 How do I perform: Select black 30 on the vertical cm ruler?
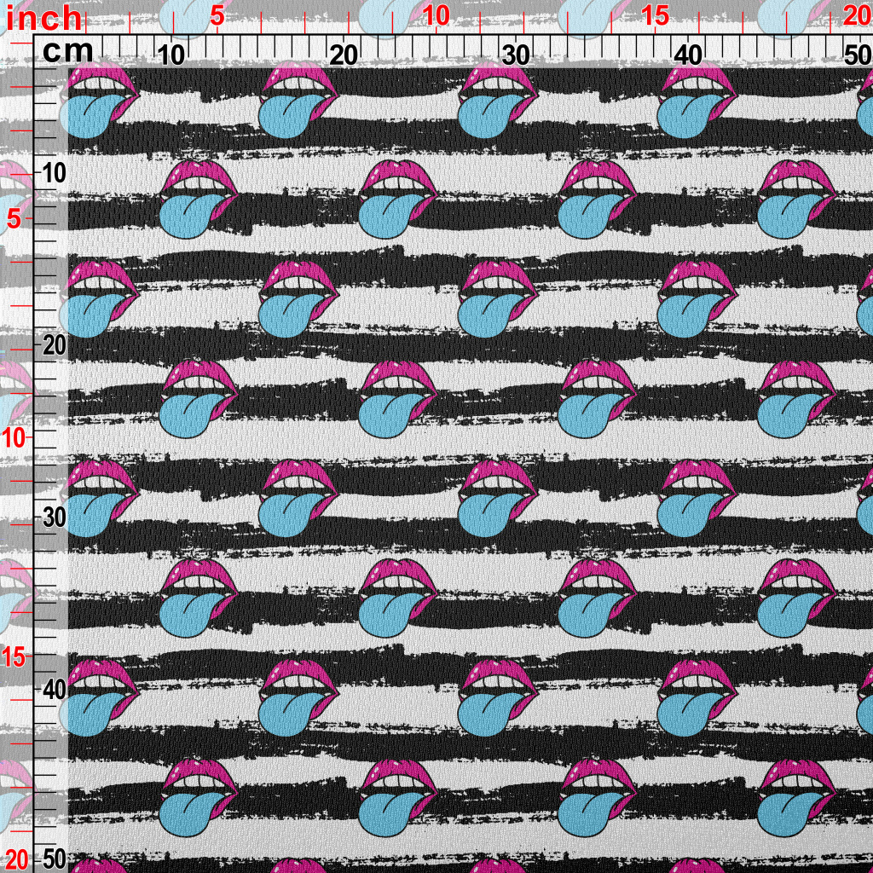coord(54,517)
